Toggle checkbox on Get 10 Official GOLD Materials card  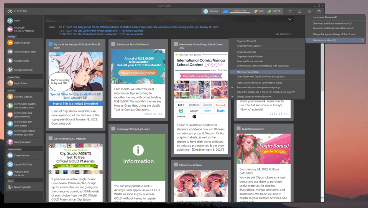tap(51, 138)
